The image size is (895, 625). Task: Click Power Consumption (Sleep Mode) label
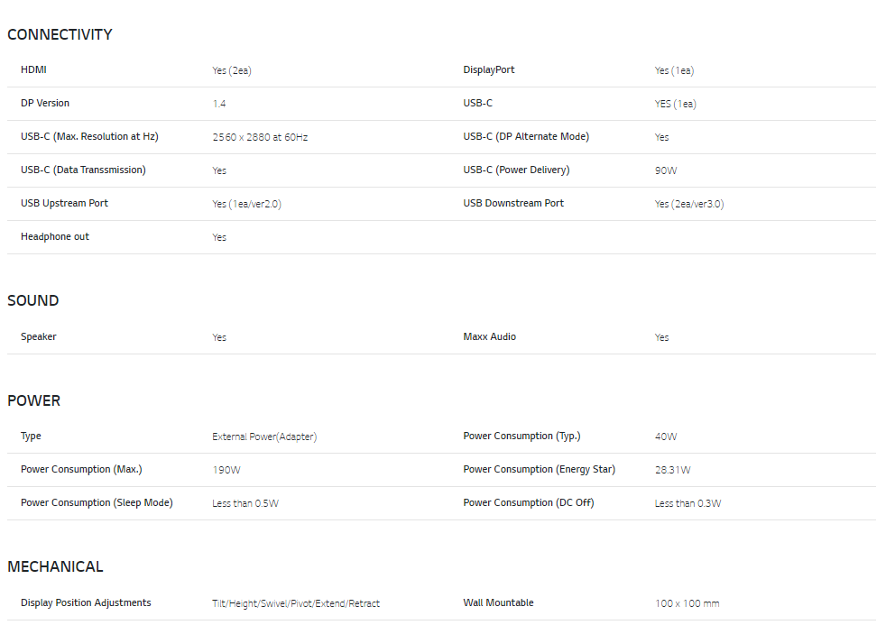tap(97, 503)
